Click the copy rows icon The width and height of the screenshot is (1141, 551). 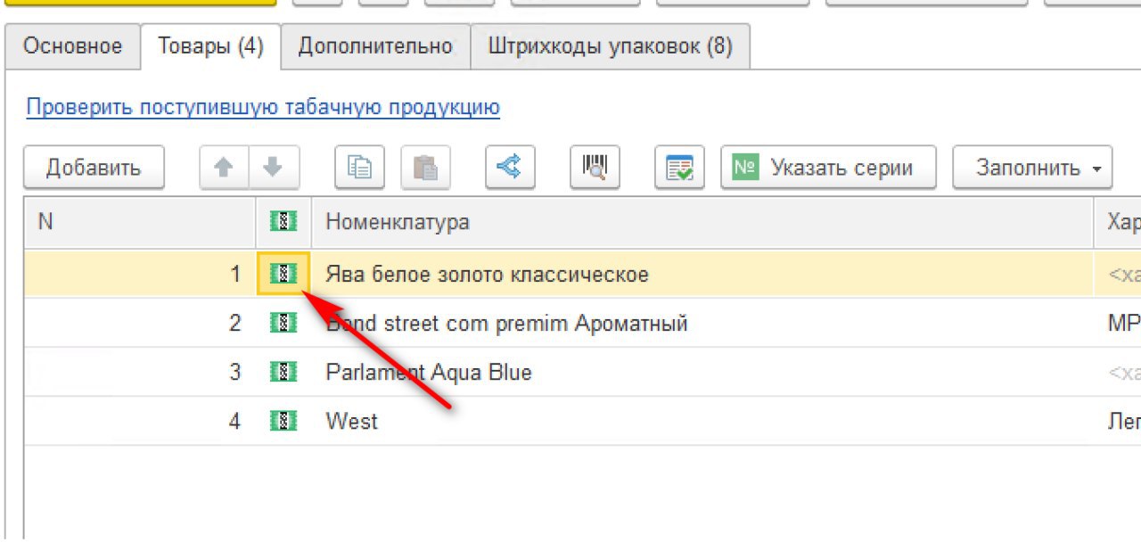[360, 168]
